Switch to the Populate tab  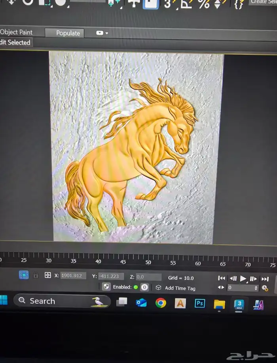point(68,33)
